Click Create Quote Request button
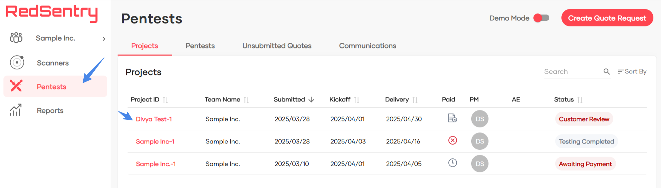 (x=607, y=18)
